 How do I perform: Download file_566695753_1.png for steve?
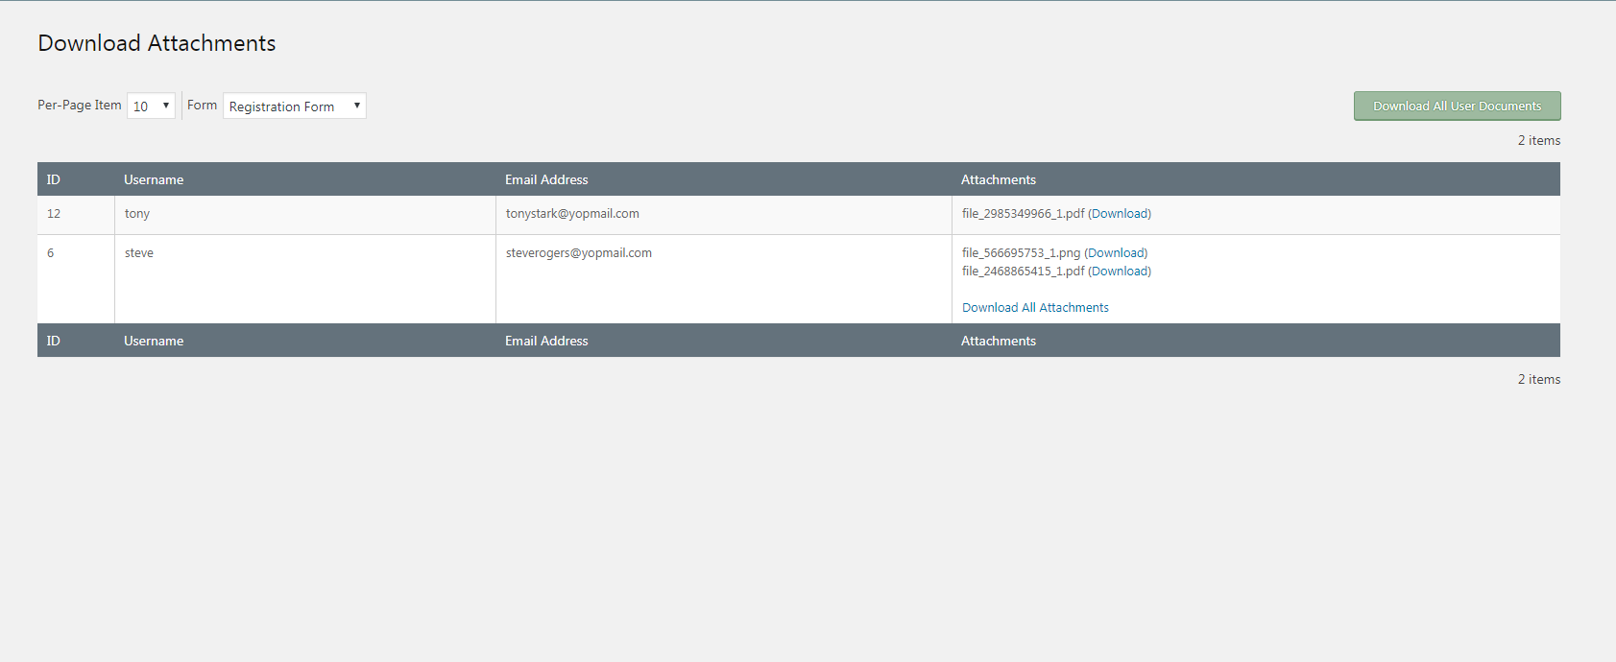pos(1116,253)
